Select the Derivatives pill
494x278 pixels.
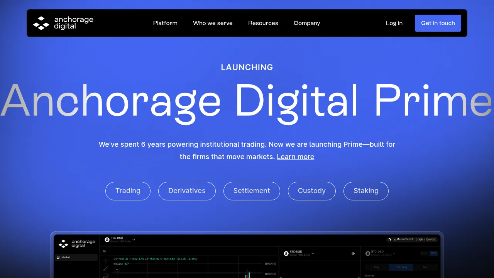(x=187, y=191)
